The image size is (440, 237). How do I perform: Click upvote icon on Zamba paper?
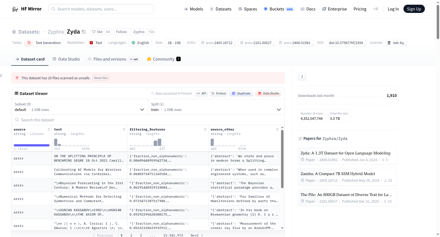(386, 181)
